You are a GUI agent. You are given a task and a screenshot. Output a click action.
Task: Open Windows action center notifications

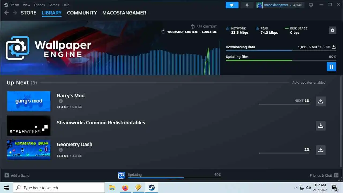point(334,188)
